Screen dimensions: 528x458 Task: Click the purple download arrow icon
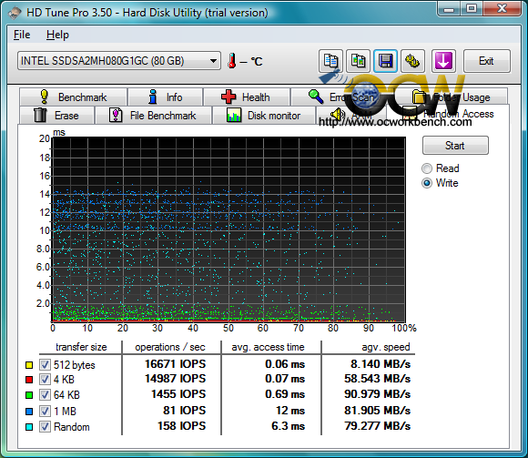tap(443, 61)
